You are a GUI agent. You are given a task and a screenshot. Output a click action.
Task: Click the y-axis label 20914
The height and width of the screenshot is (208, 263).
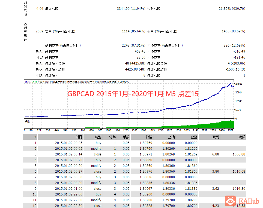point(239,92)
